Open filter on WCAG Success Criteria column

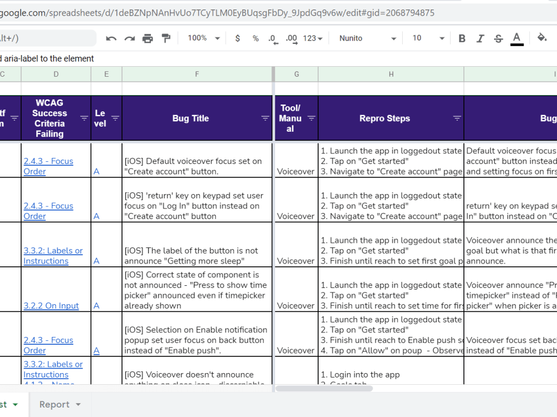84,118
